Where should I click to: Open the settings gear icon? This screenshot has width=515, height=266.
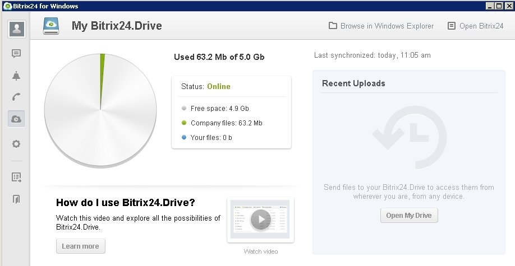point(16,144)
